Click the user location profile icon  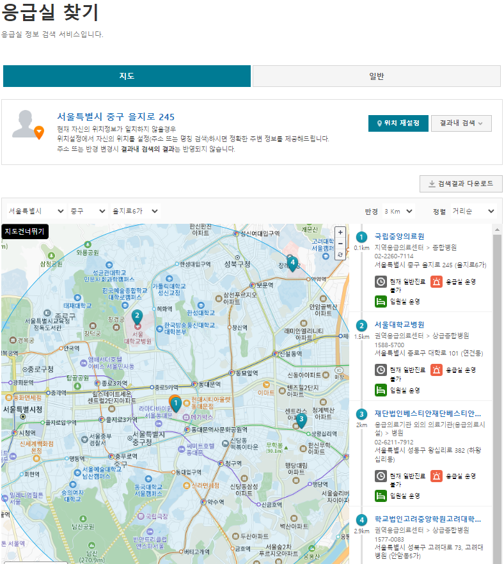pos(28,125)
